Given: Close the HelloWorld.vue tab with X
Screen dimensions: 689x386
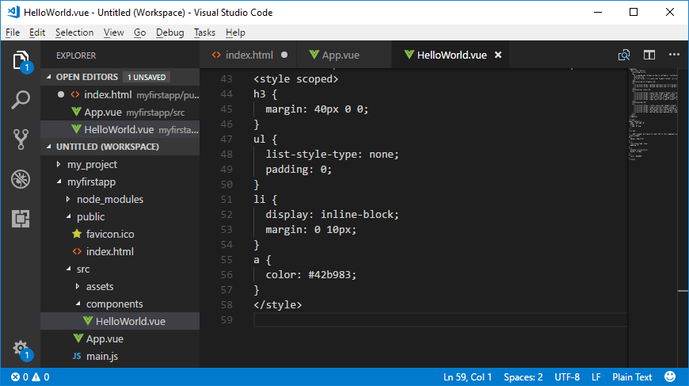Looking at the screenshot, I should [498, 55].
